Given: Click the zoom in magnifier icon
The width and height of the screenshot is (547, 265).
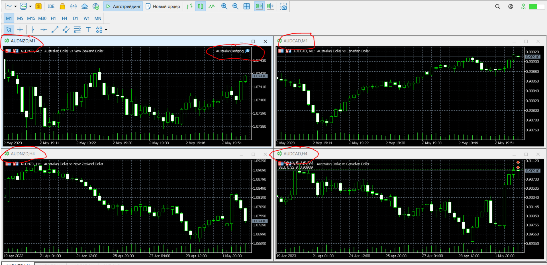Looking at the screenshot, I should (x=224, y=7).
